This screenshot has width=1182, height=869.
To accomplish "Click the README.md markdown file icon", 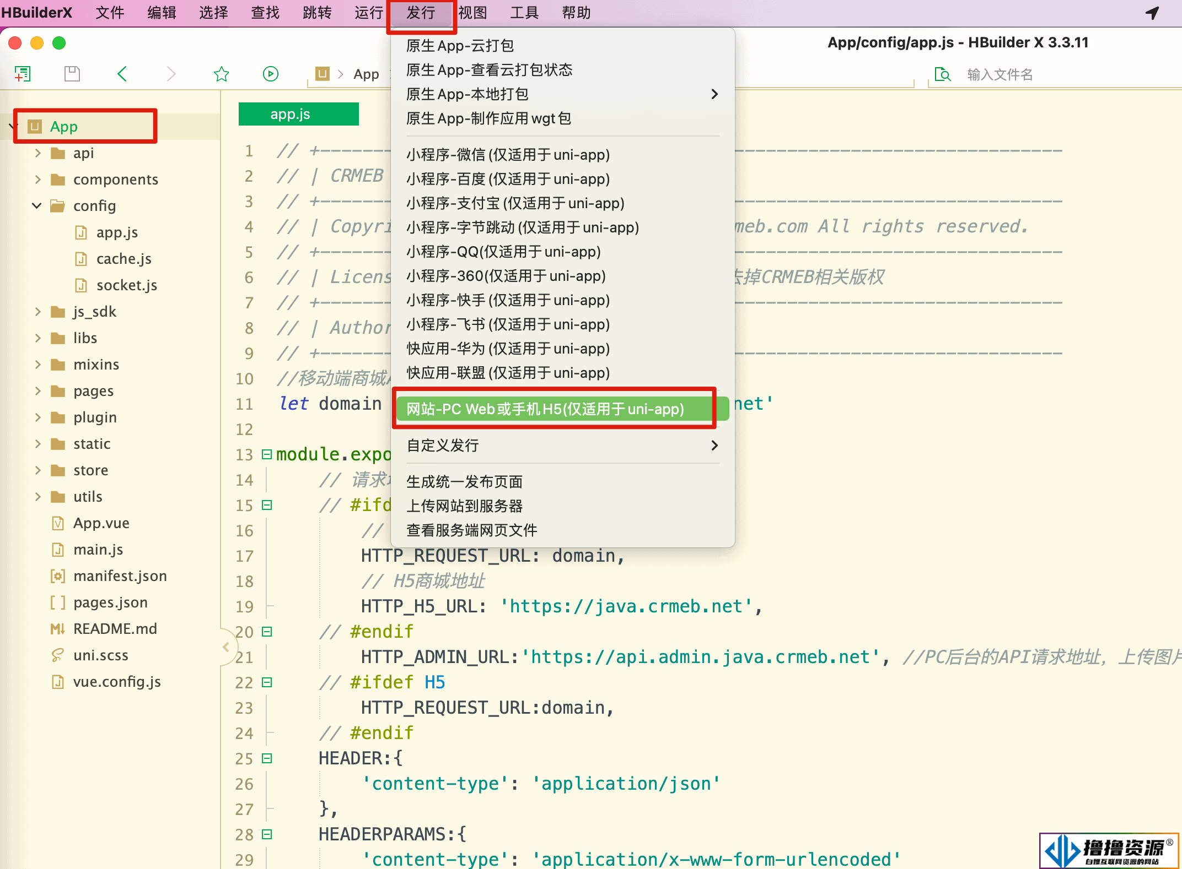I will click(x=58, y=629).
